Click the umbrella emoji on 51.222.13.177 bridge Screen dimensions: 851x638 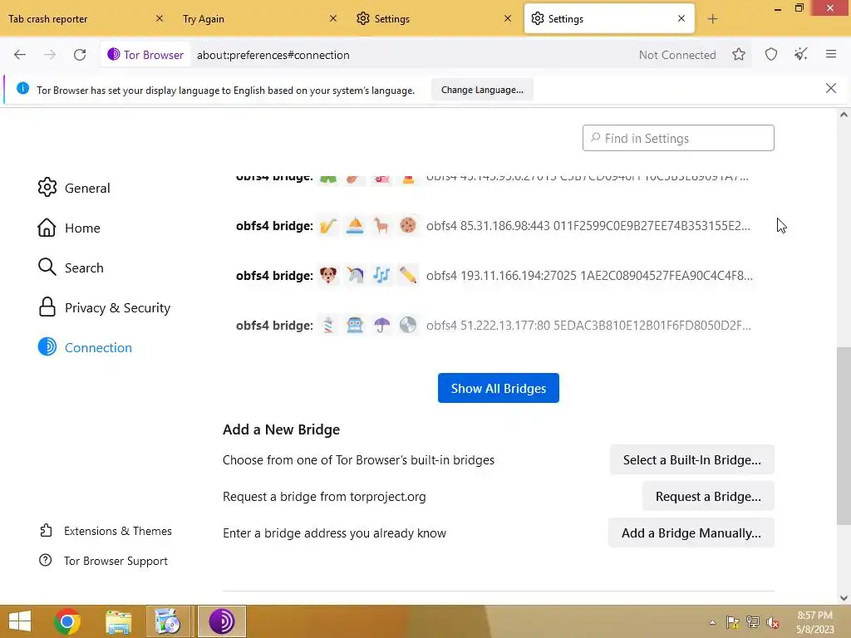(381, 325)
